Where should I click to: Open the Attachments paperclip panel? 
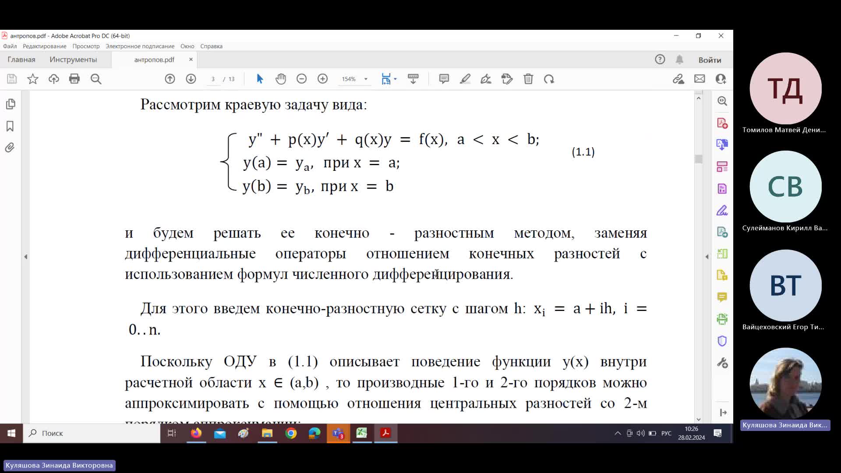coord(10,148)
